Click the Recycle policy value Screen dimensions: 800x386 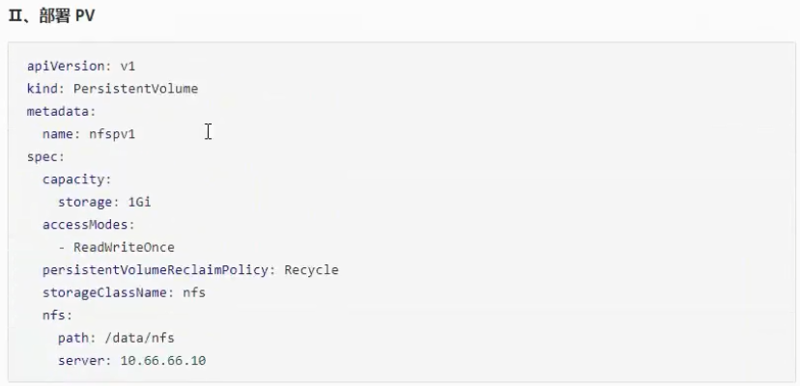pyautogui.click(x=311, y=270)
